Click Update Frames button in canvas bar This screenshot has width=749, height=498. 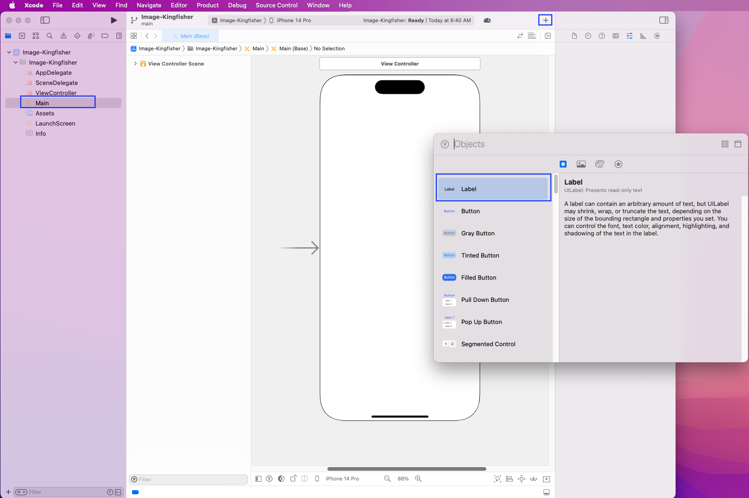click(x=497, y=479)
